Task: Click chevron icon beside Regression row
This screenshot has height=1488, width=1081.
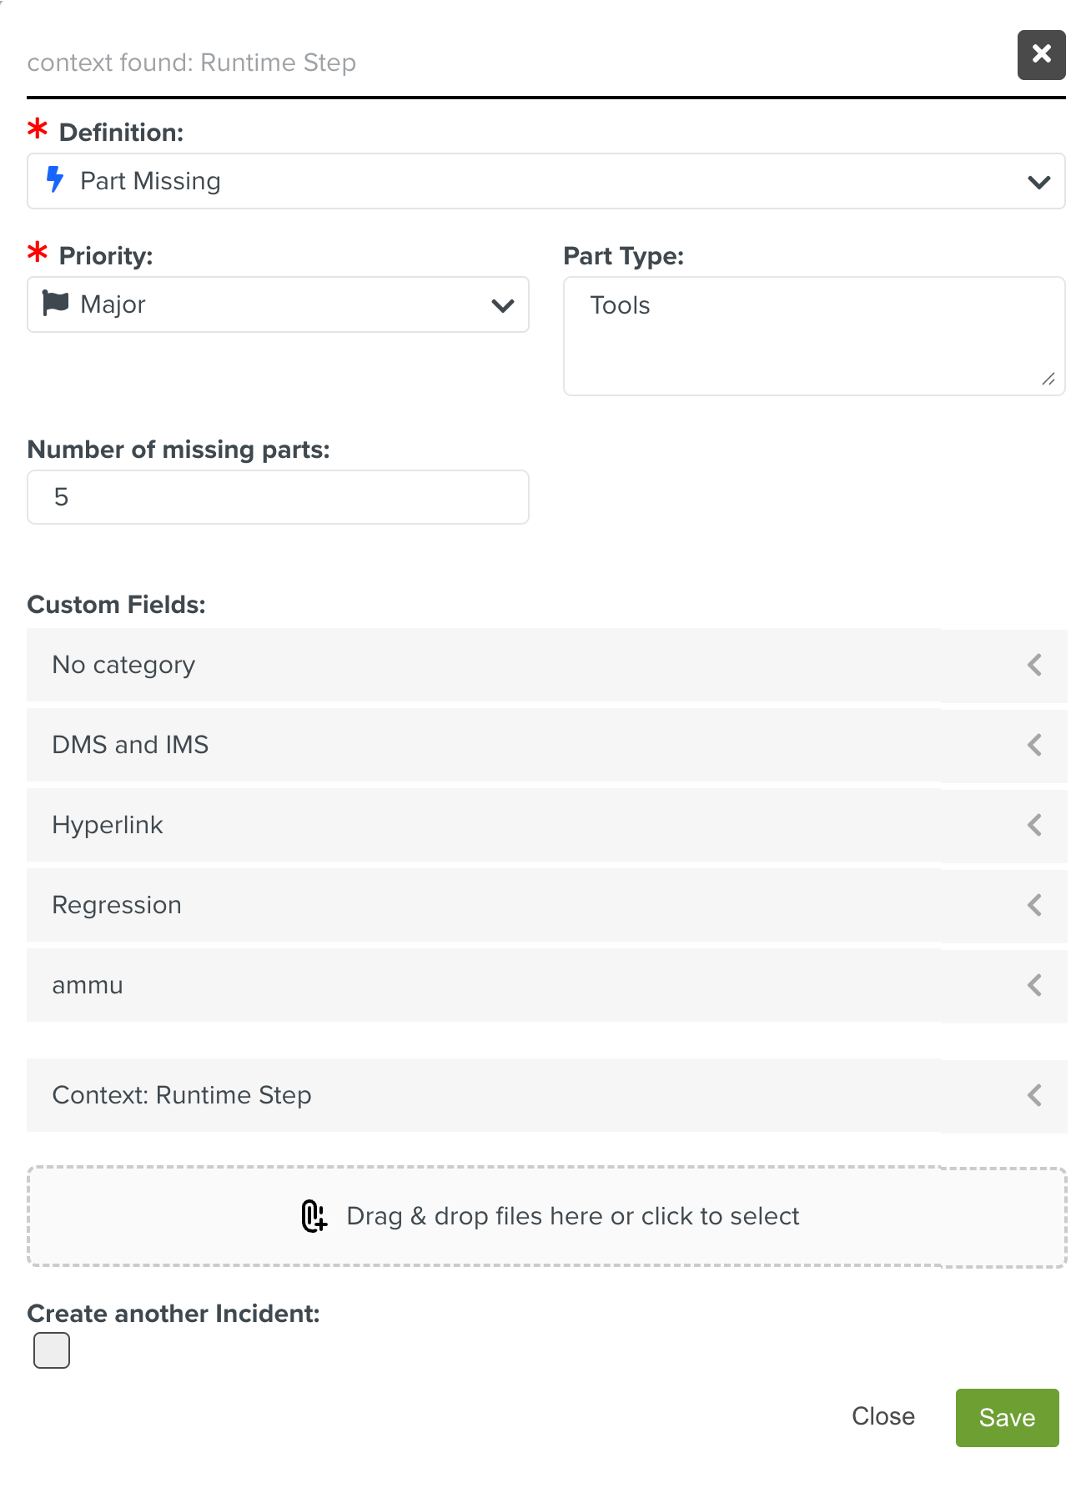Action: [1034, 905]
